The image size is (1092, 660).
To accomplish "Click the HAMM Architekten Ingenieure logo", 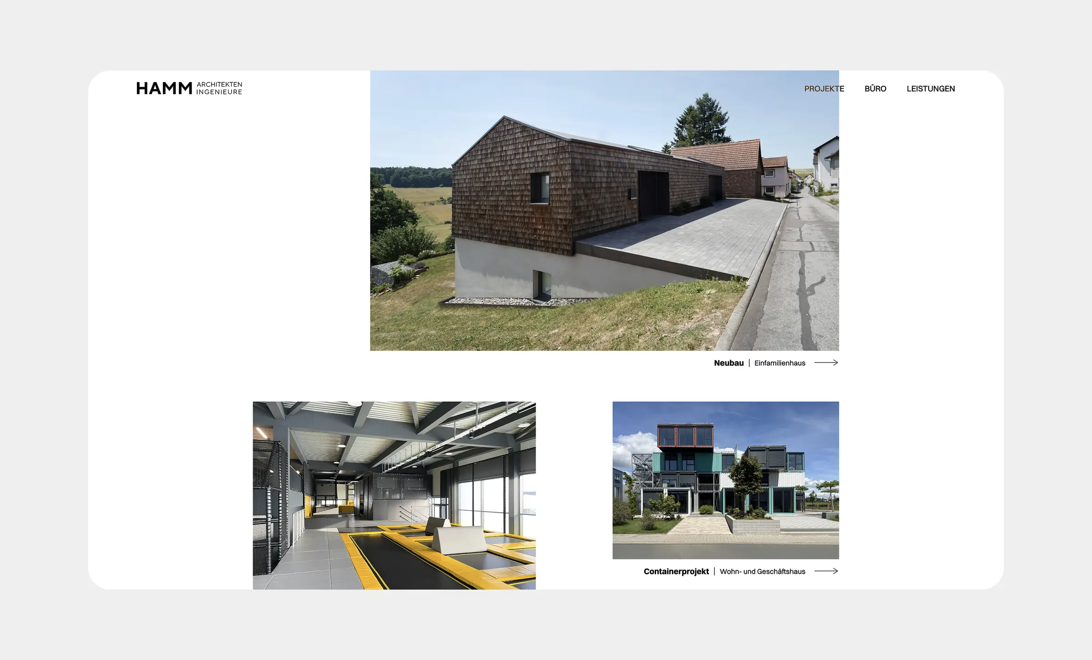I will tap(189, 88).
